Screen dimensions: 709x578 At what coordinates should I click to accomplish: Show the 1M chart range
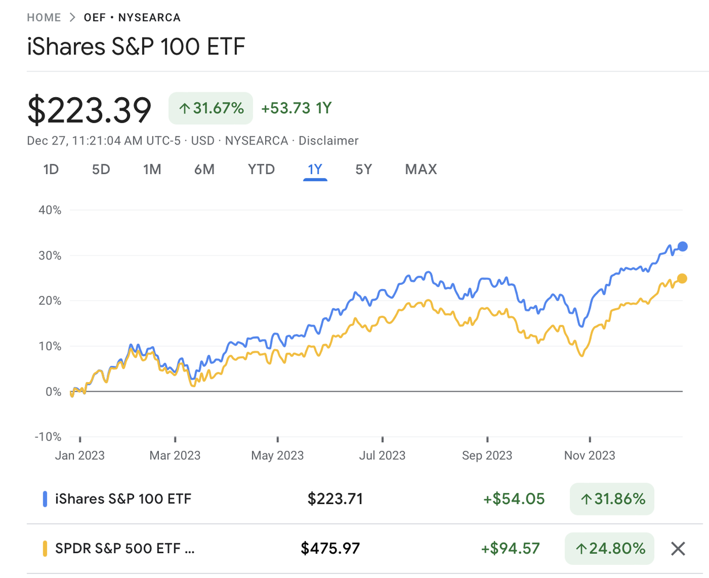[152, 169]
